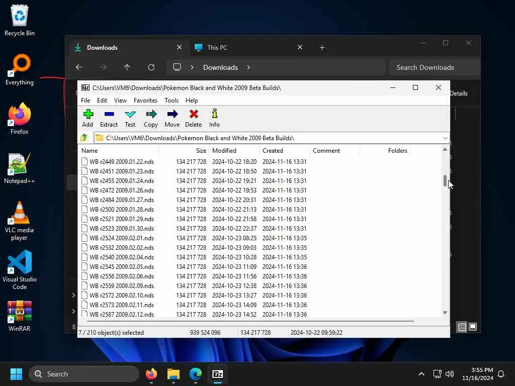Click the Explorer back arrow button

coord(79,67)
